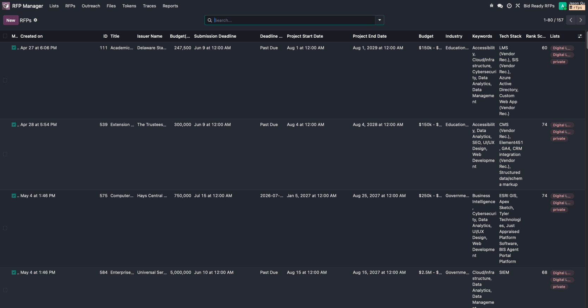Image resolution: width=588 pixels, height=308 pixels.
Task: Open the debug bug icon menu
Action: click(x=491, y=6)
